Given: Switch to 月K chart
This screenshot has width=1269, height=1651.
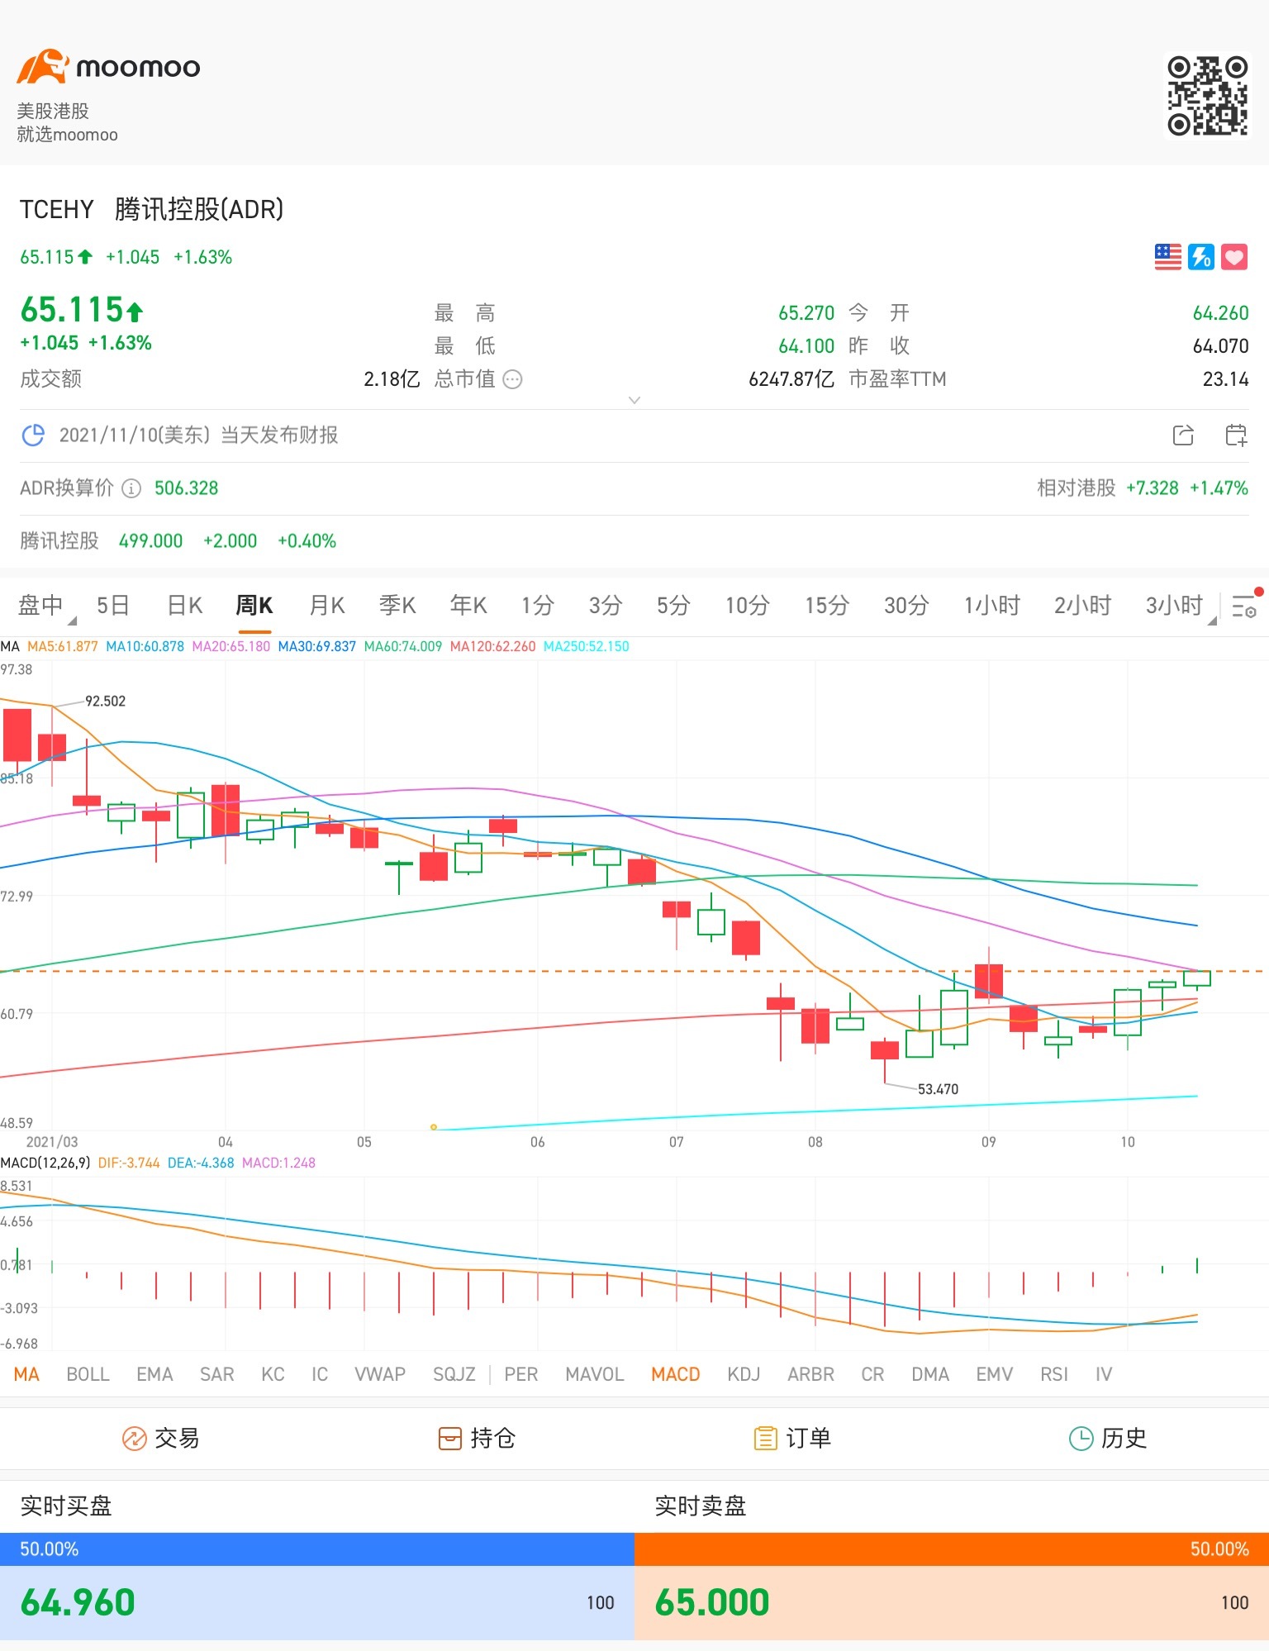Looking at the screenshot, I should (326, 606).
